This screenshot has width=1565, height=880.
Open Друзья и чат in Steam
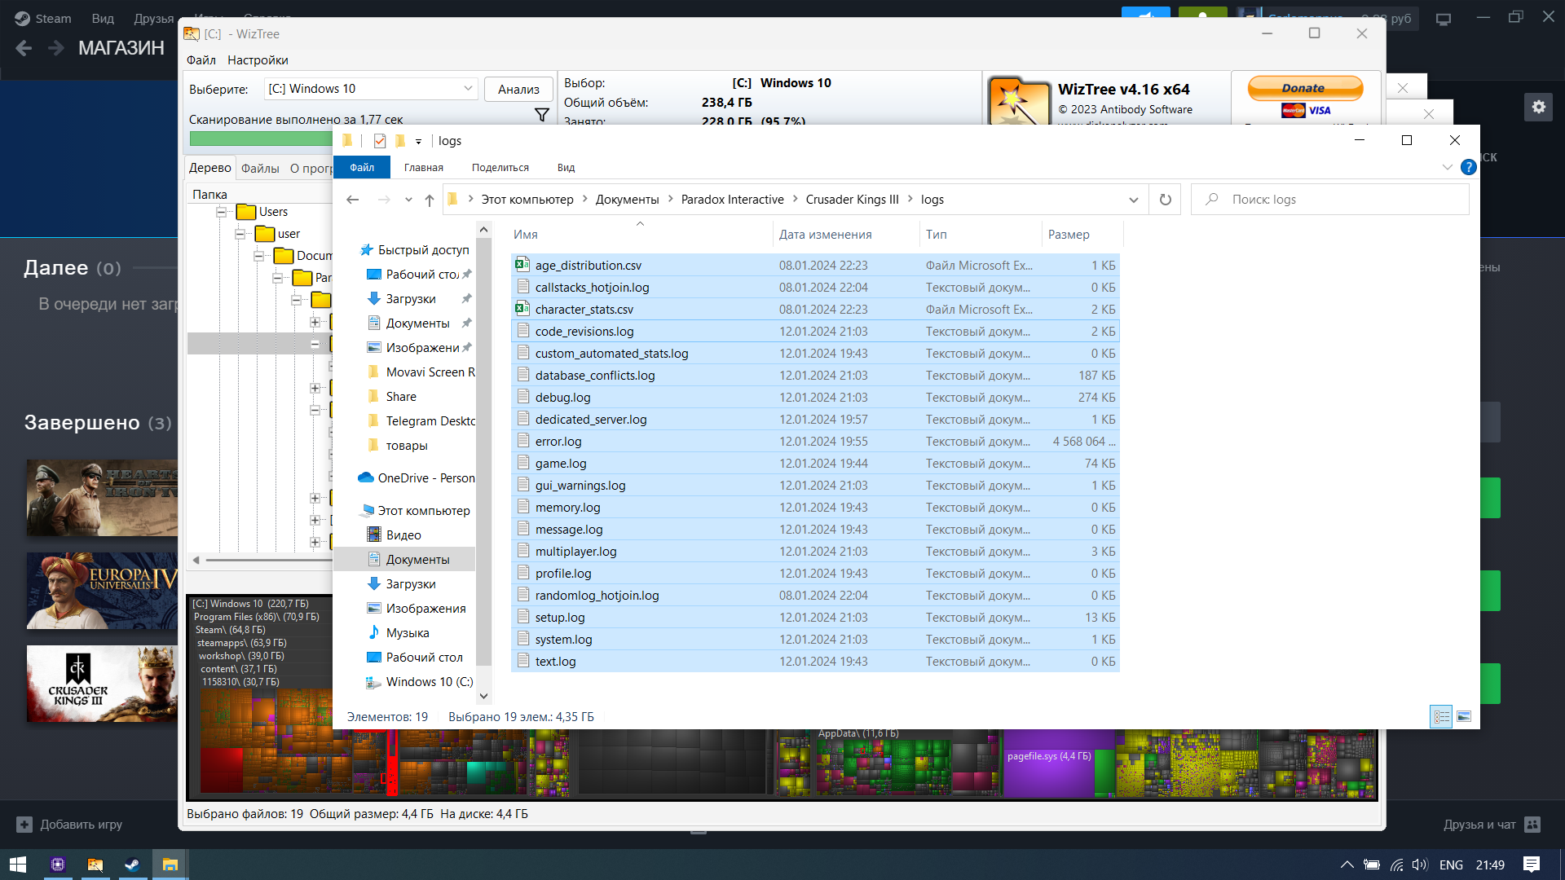tap(1491, 825)
